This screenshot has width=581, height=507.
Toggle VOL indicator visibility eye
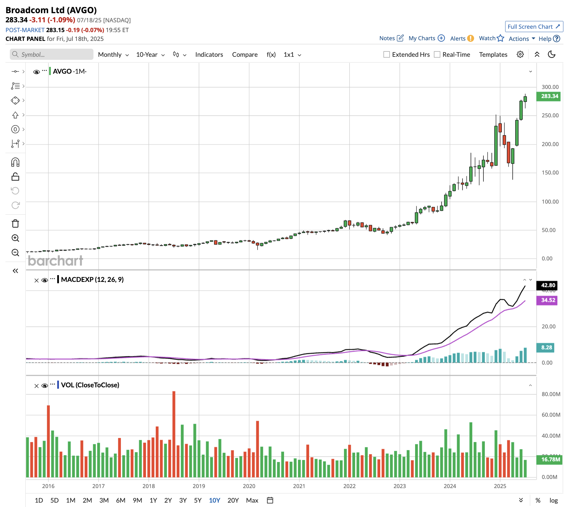click(x=44, y=386)
